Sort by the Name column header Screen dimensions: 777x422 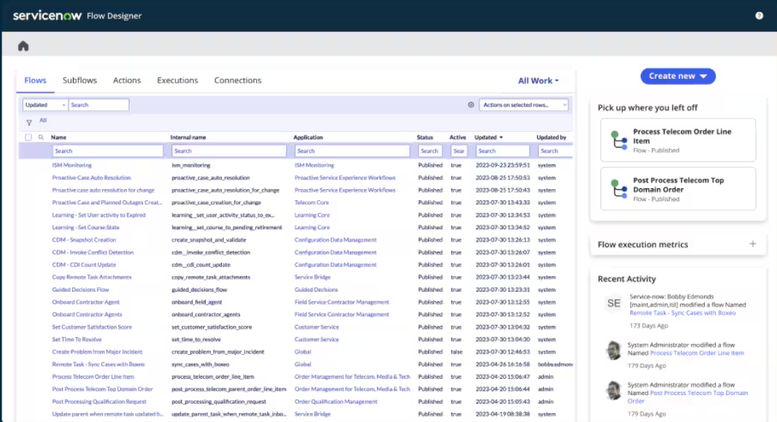pyautogui.click(x=58, y=137)
